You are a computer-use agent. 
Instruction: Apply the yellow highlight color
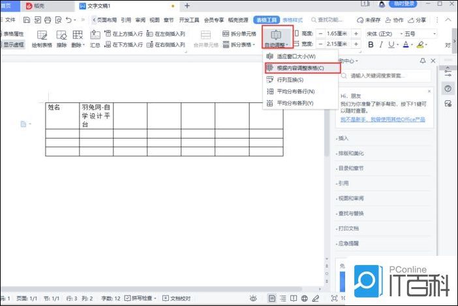tap(420, 44)
